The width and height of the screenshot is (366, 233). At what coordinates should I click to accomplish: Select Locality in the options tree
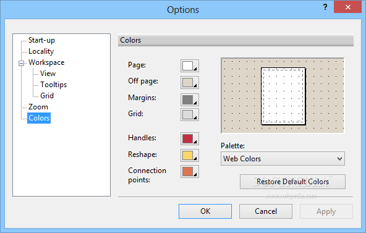(x=41, y=51)
